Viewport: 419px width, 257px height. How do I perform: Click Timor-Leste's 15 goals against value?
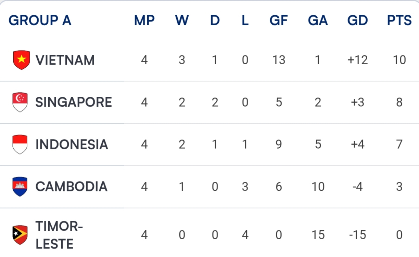pos(318,235)
